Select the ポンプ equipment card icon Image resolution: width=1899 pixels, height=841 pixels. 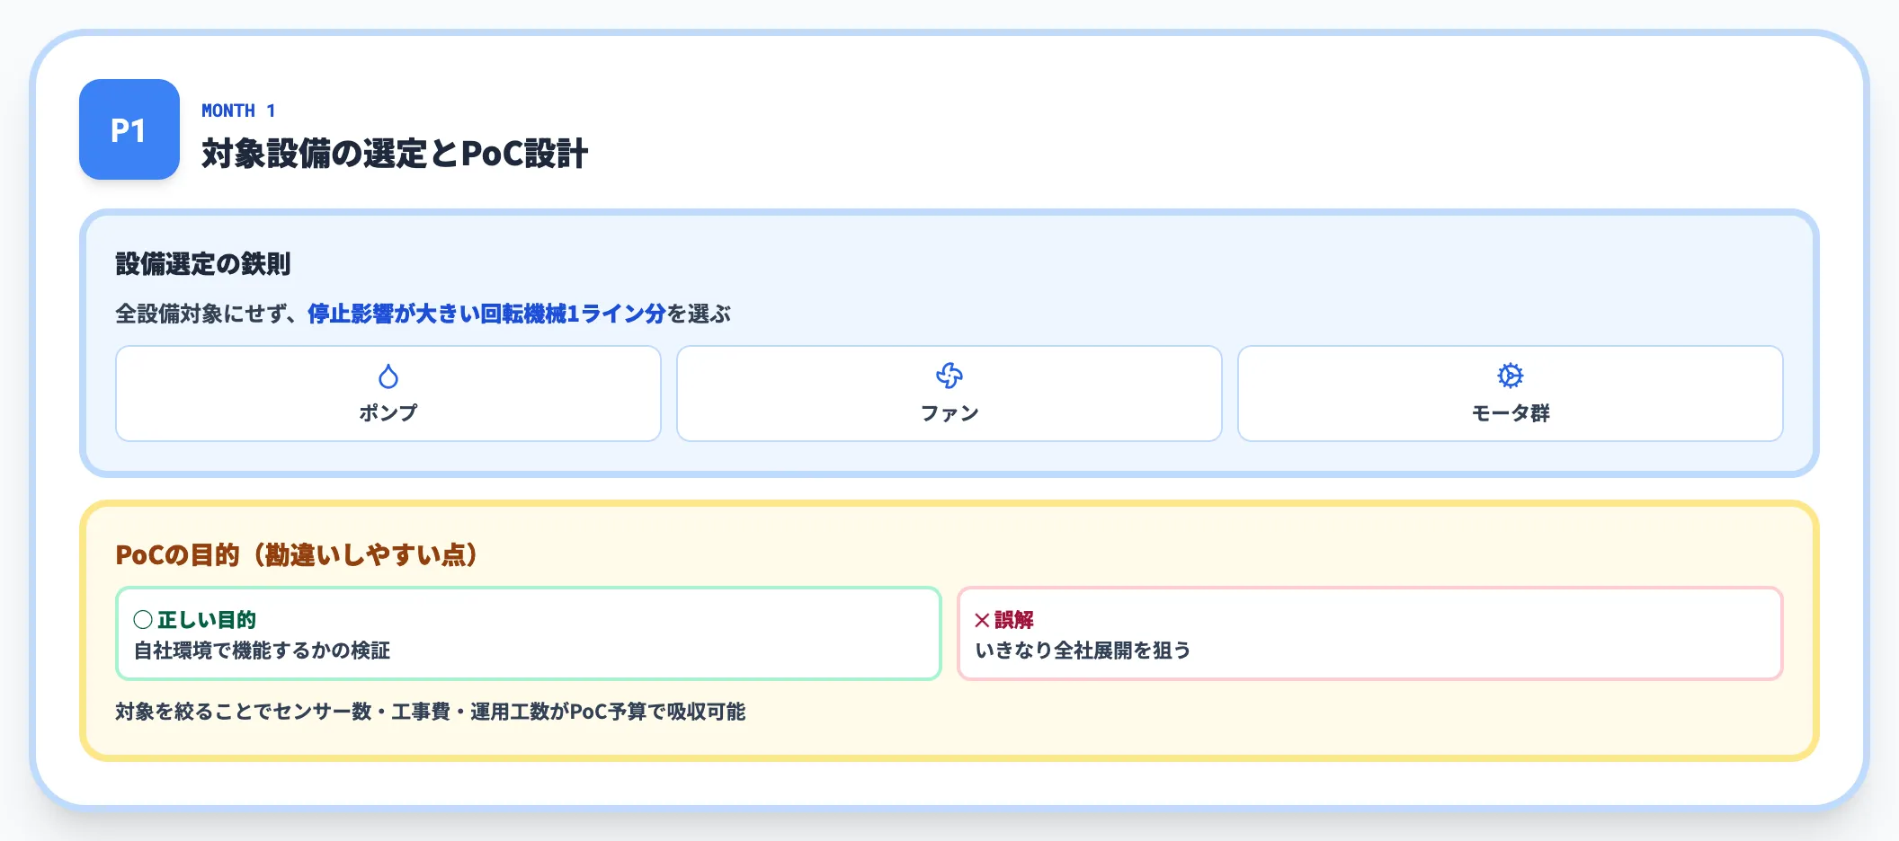(x=388, y=376)
